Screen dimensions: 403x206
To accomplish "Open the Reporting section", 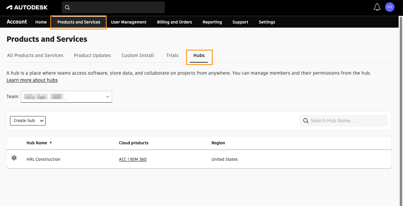I will (x=212, y=22).
